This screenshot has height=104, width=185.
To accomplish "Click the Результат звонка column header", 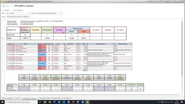I will pos(123,44).
